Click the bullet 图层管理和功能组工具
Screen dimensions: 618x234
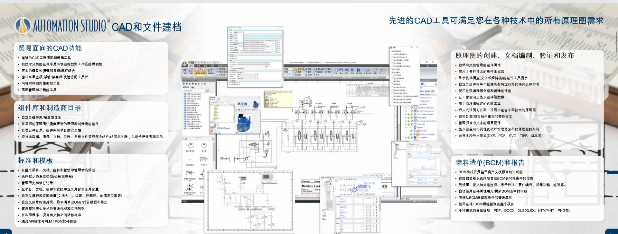39,90
